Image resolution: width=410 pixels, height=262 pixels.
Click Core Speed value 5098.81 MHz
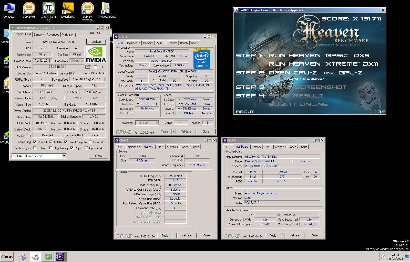coord(147,99)
